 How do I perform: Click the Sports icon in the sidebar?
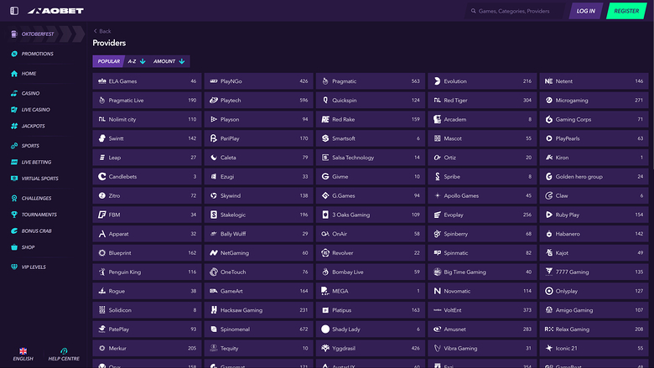tap(14, 146)
